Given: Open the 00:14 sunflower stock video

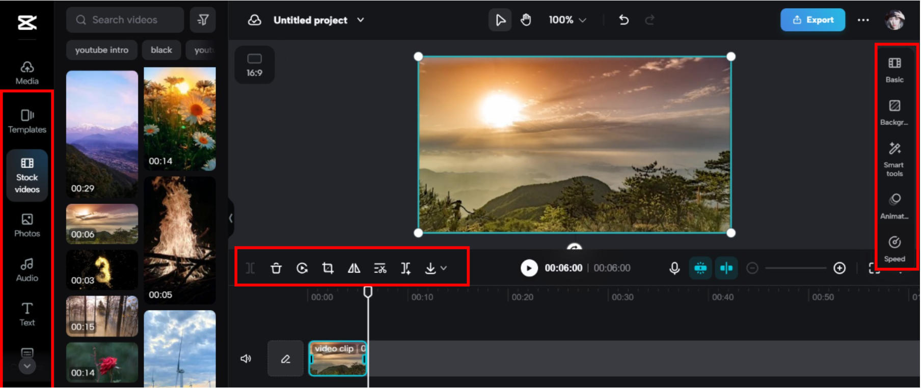Looking at the screenshot, I should (180, 119).
